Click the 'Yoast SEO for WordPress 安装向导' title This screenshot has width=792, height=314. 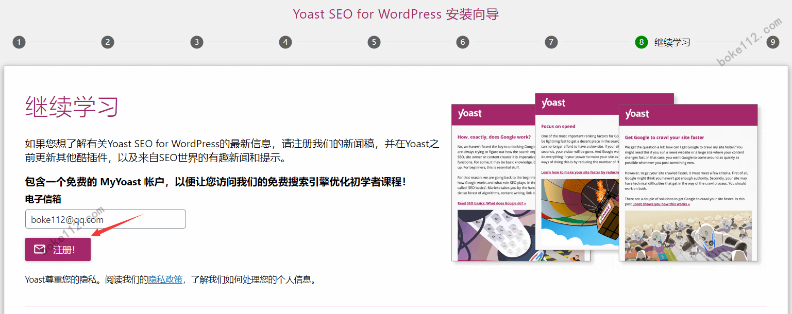coord(396,14)
